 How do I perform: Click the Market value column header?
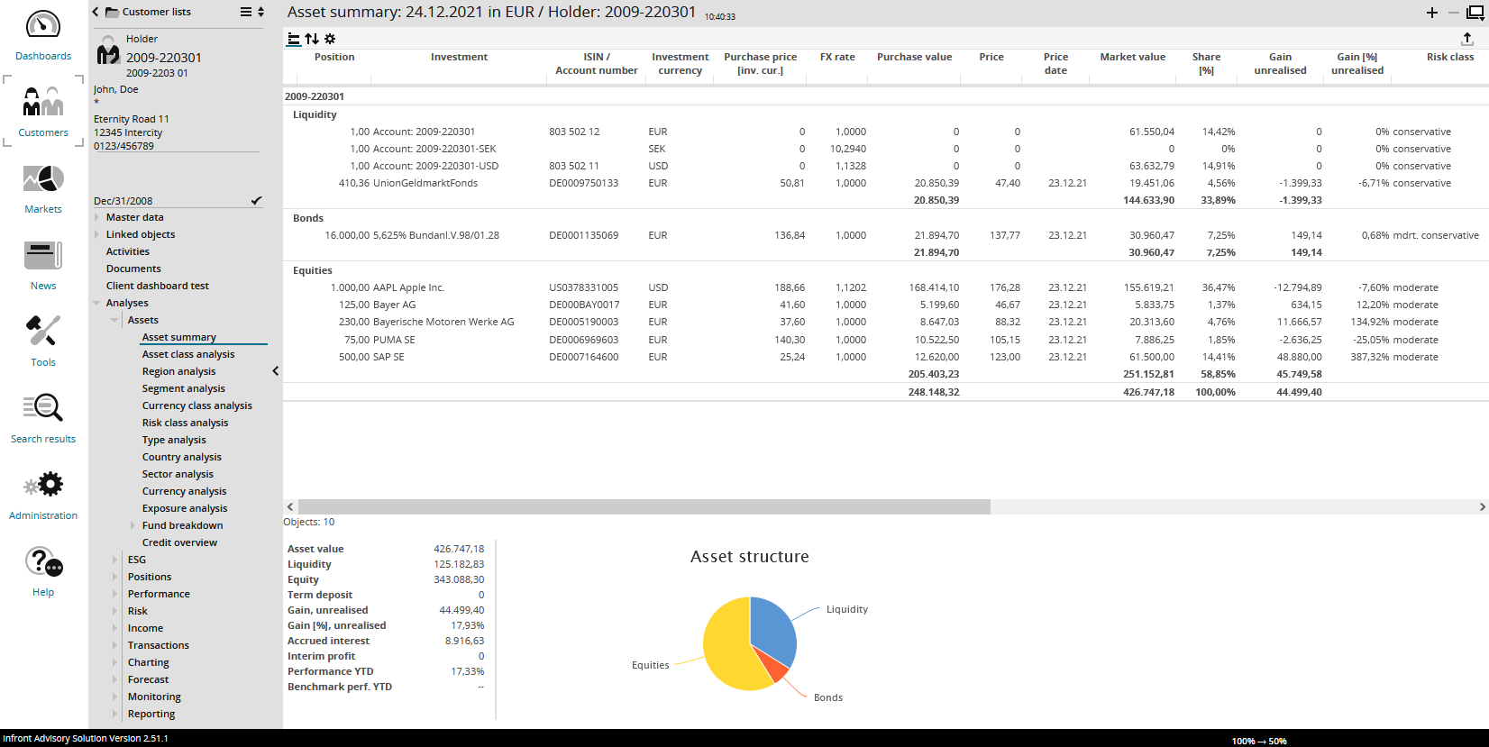point(1132,57)
